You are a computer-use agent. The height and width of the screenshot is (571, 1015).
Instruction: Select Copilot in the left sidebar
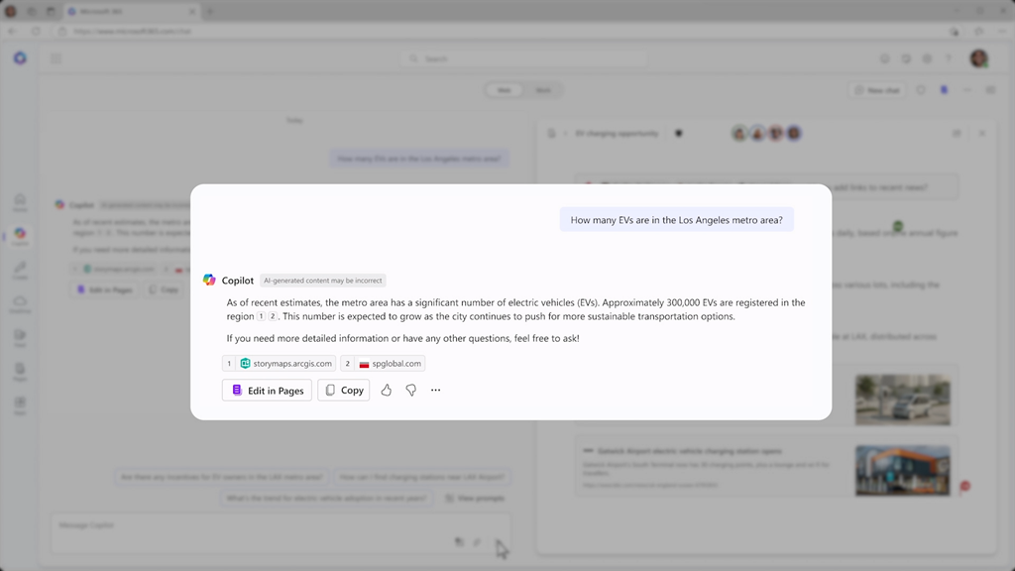(20, 236)
